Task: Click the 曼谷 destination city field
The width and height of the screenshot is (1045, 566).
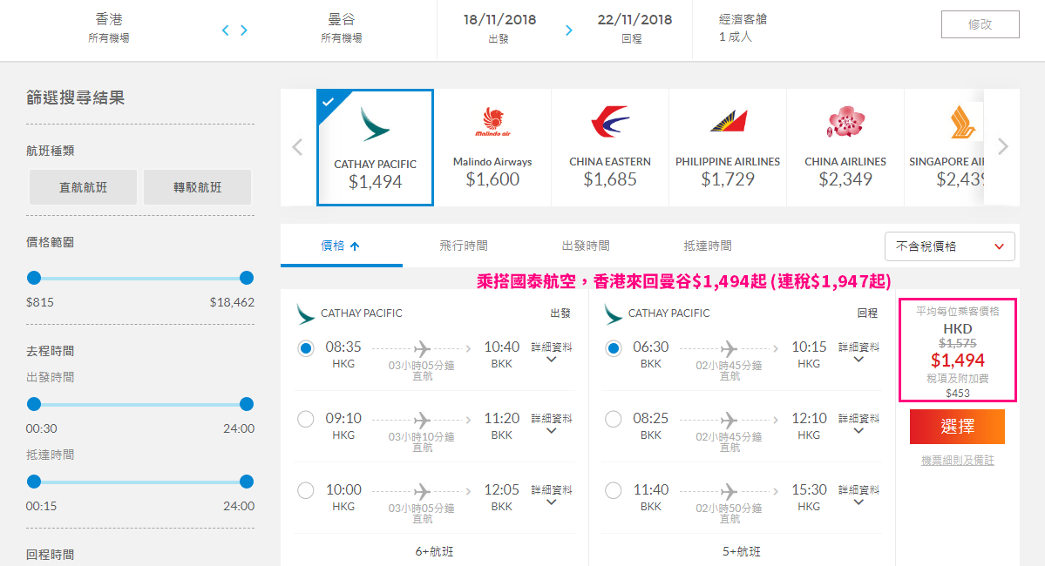Action: pos(342,28)
